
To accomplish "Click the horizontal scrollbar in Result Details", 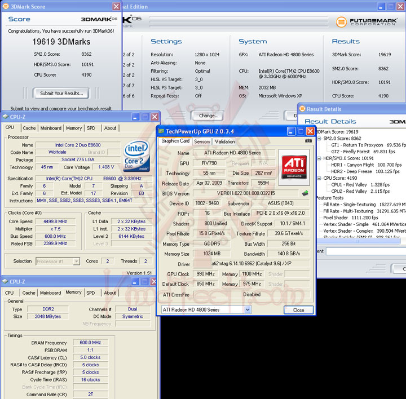I will pos(359,241).
